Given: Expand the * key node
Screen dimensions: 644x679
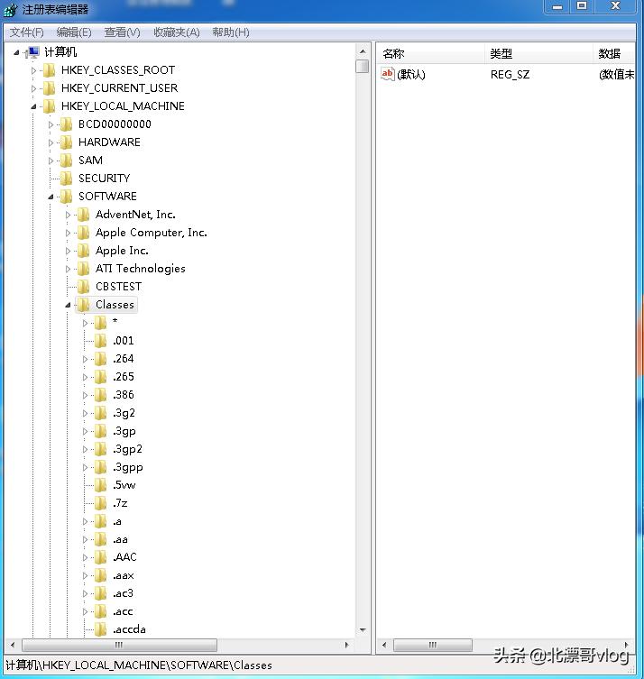Looking at the screenshot, I should click(x=85, y=323).
